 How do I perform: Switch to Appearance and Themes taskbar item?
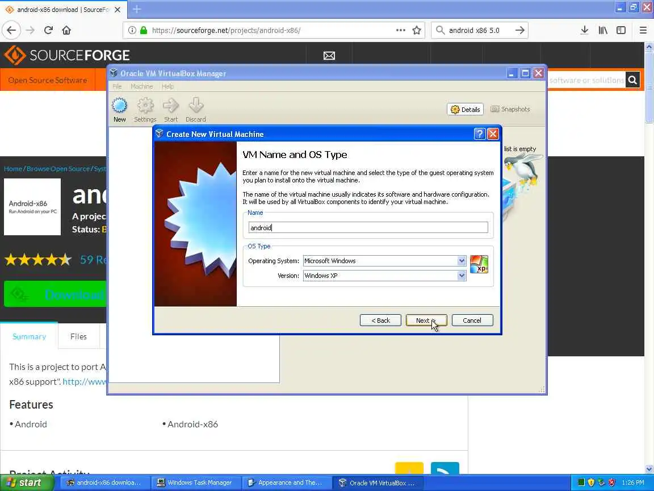(286, 482)
